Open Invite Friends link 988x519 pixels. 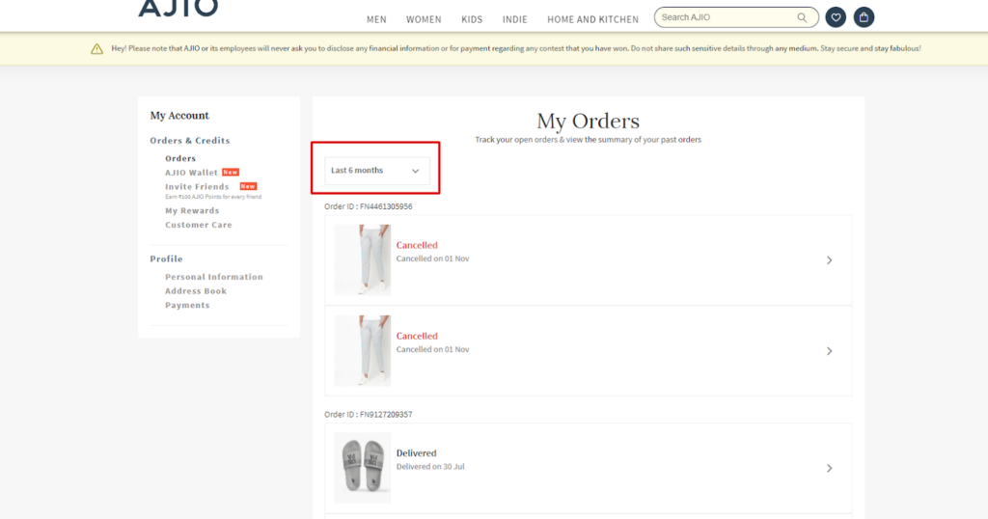197,187
